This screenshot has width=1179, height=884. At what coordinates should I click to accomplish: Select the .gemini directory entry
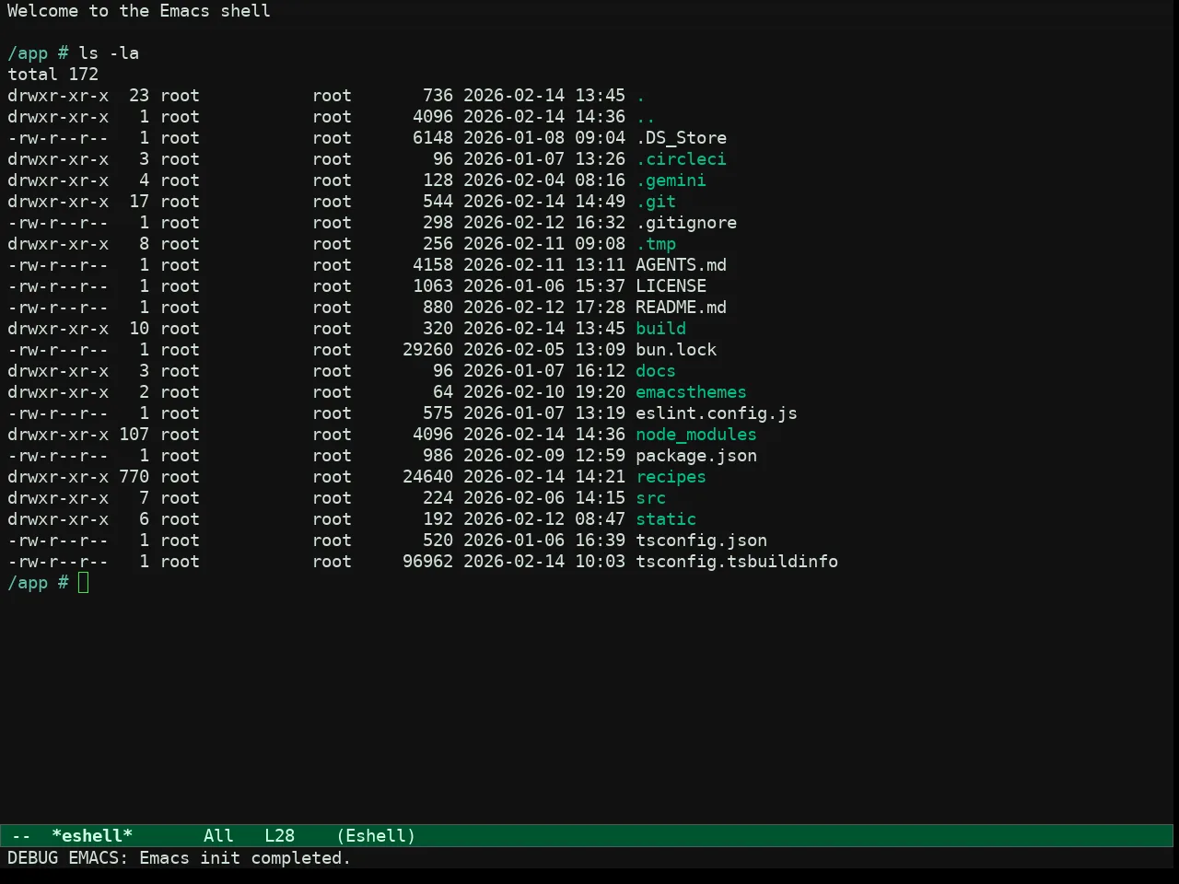pyautogui.click(x=671, y=180)
